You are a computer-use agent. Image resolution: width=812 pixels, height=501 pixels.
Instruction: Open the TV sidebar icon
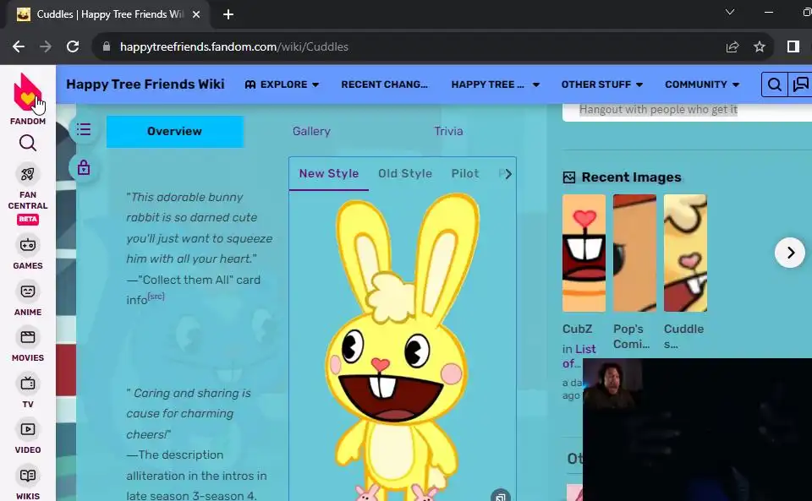(x=28, y=383)
